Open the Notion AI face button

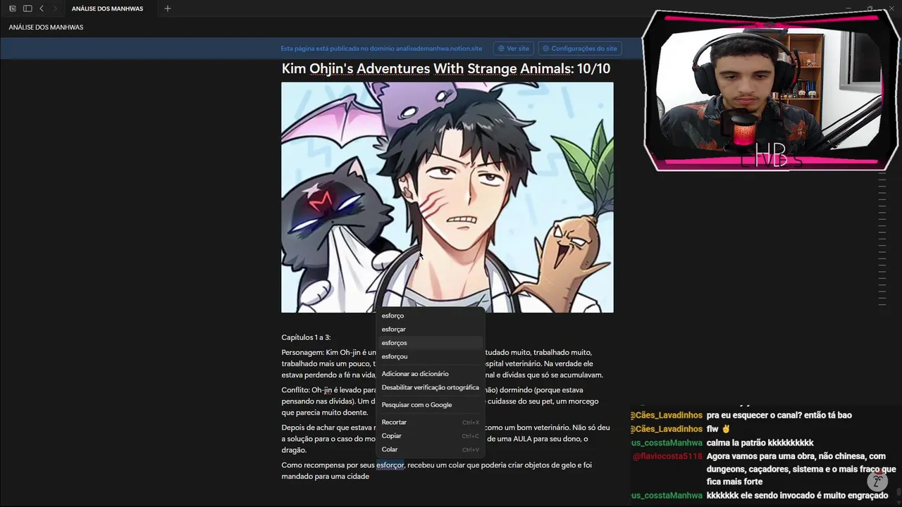click(x=877, y=482)
